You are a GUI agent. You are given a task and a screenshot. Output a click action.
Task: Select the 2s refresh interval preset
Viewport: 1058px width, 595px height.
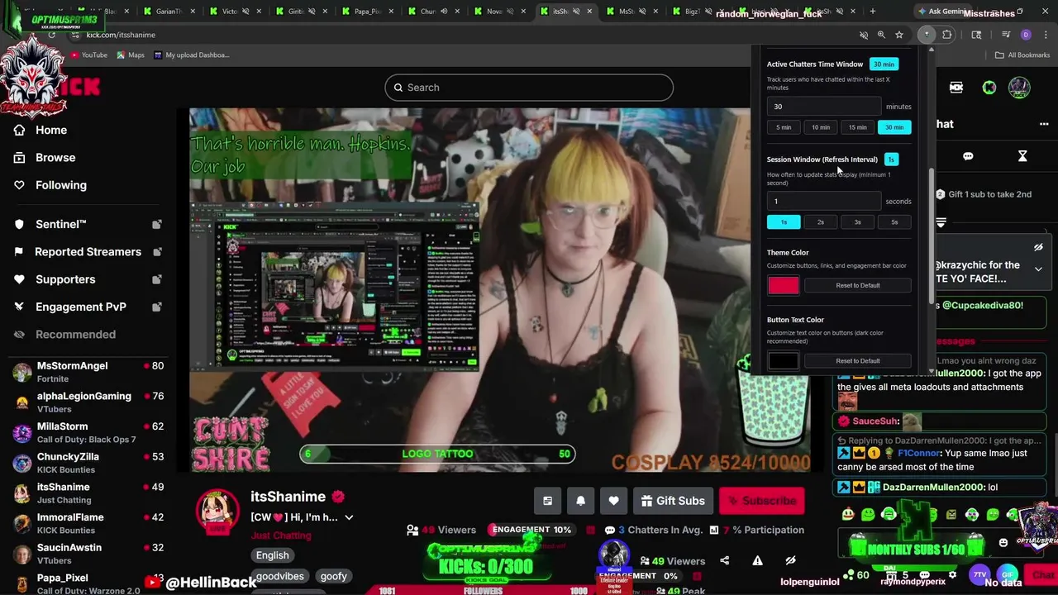click(x=821, y=222)
